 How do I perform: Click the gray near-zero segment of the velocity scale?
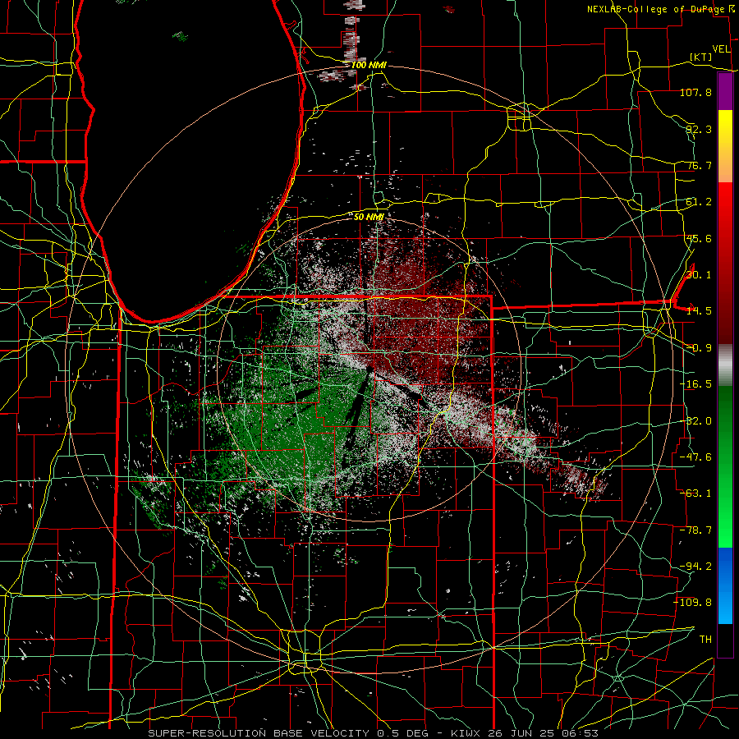coord(725,364)
